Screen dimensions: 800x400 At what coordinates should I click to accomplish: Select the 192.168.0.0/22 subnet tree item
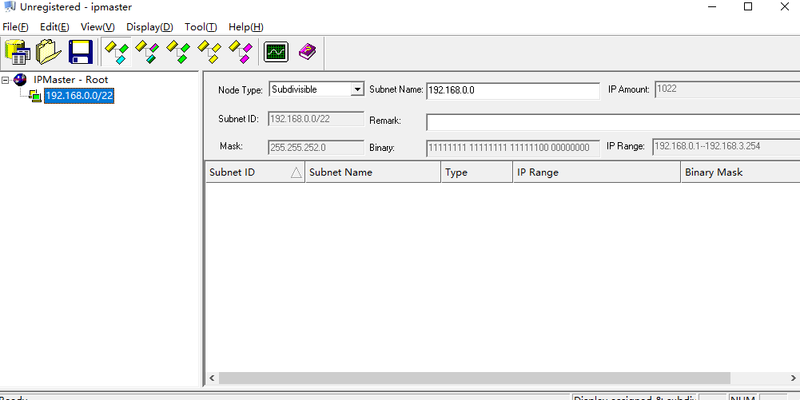tap(78, 96)
